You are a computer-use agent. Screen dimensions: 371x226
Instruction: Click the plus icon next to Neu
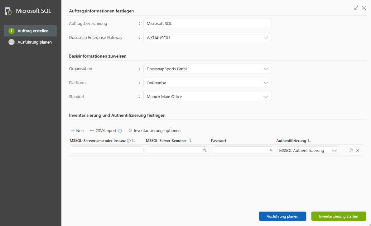[73, 130]
